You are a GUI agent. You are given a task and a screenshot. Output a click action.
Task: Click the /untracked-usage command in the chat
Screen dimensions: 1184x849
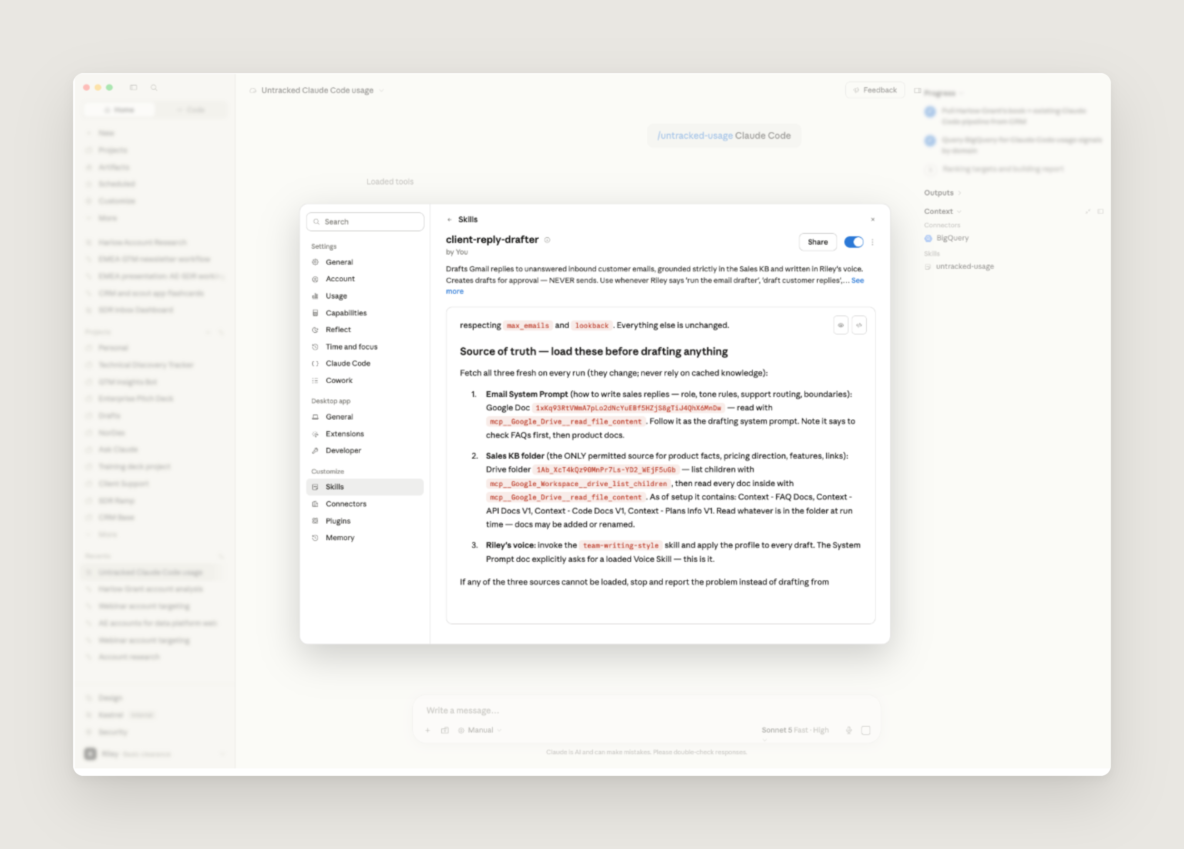click(x=695, y=136)
